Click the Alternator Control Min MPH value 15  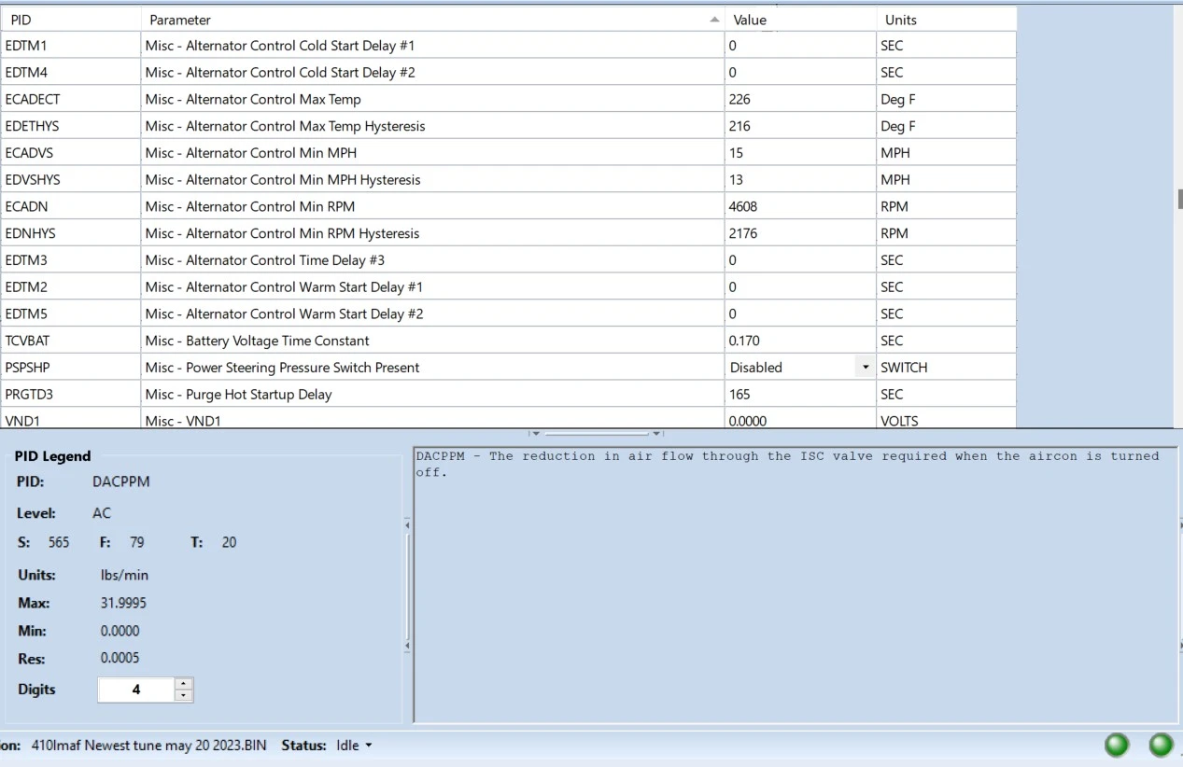pyautogui.click(x=800, y=153)
